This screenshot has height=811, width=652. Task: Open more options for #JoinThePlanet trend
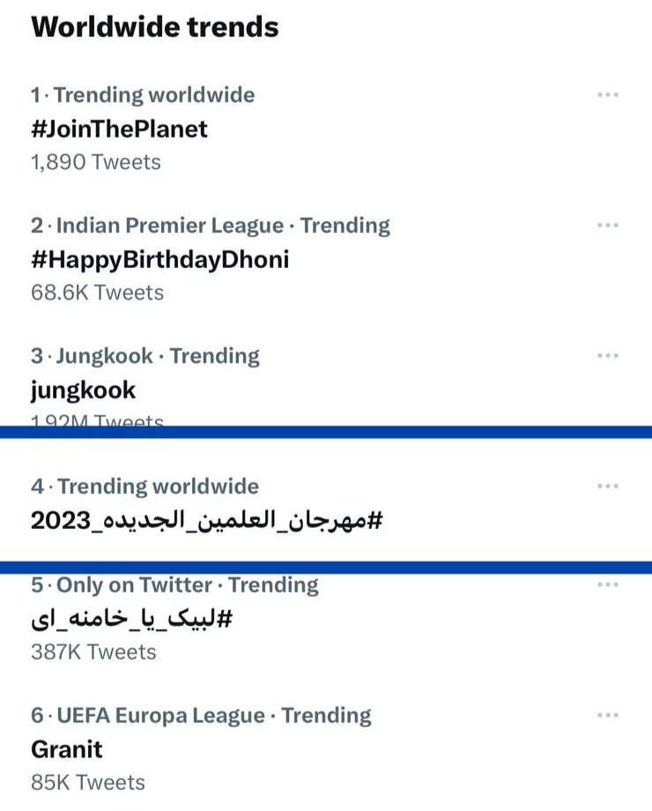(607, 95)
